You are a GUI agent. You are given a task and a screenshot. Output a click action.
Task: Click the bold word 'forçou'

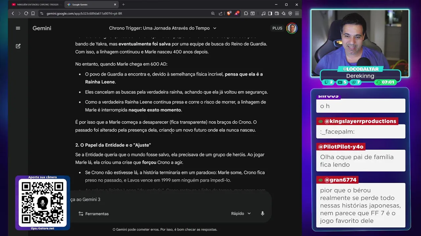(149, 162)
